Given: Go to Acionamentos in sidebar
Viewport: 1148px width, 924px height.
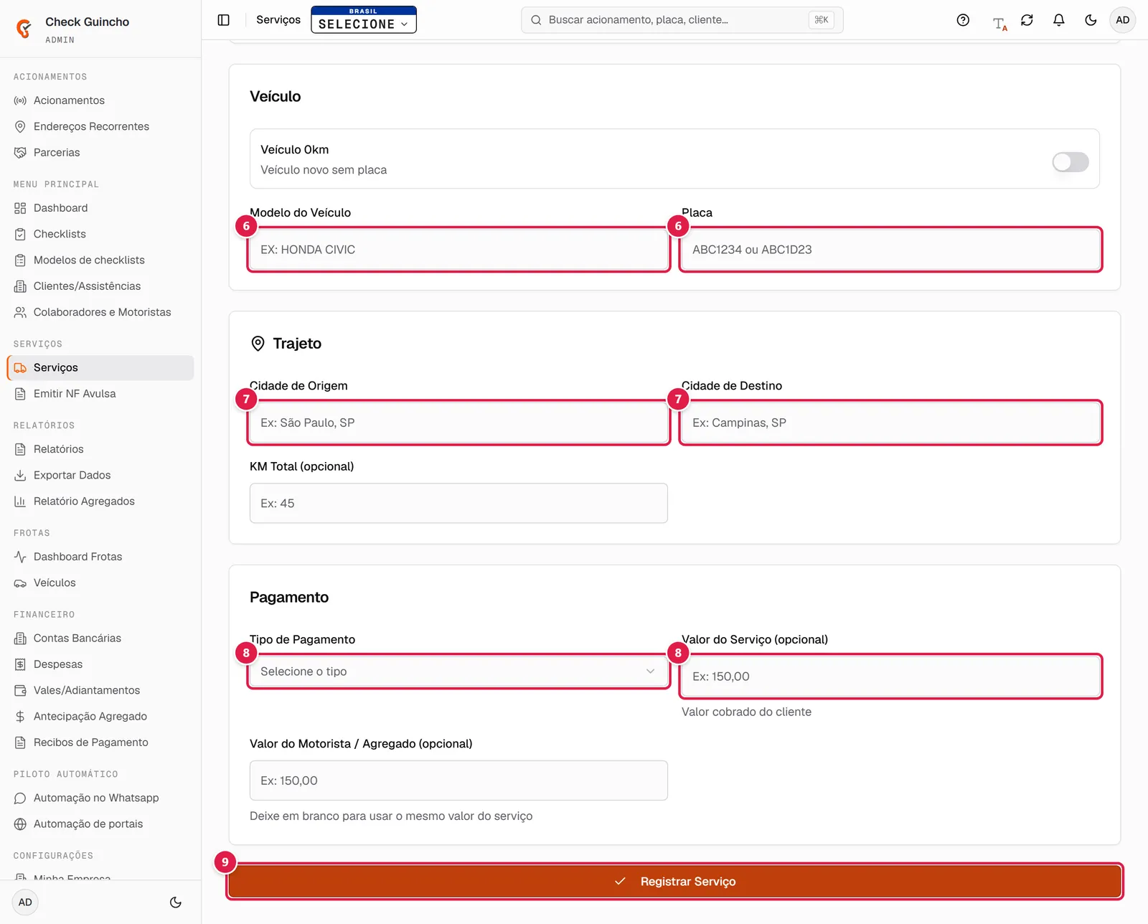Looking at the screenshot, I should click(x=100, y=100).
